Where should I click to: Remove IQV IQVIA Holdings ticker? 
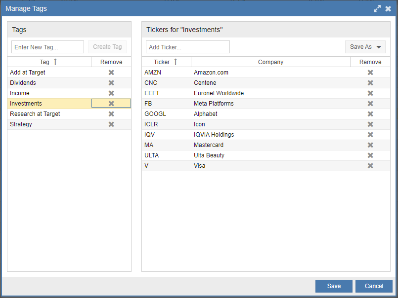click(370, 135)
